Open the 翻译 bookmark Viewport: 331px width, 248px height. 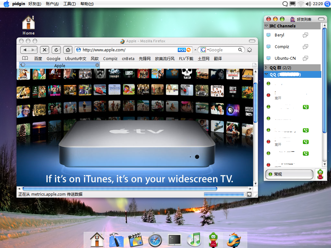(x=218, y=58)
